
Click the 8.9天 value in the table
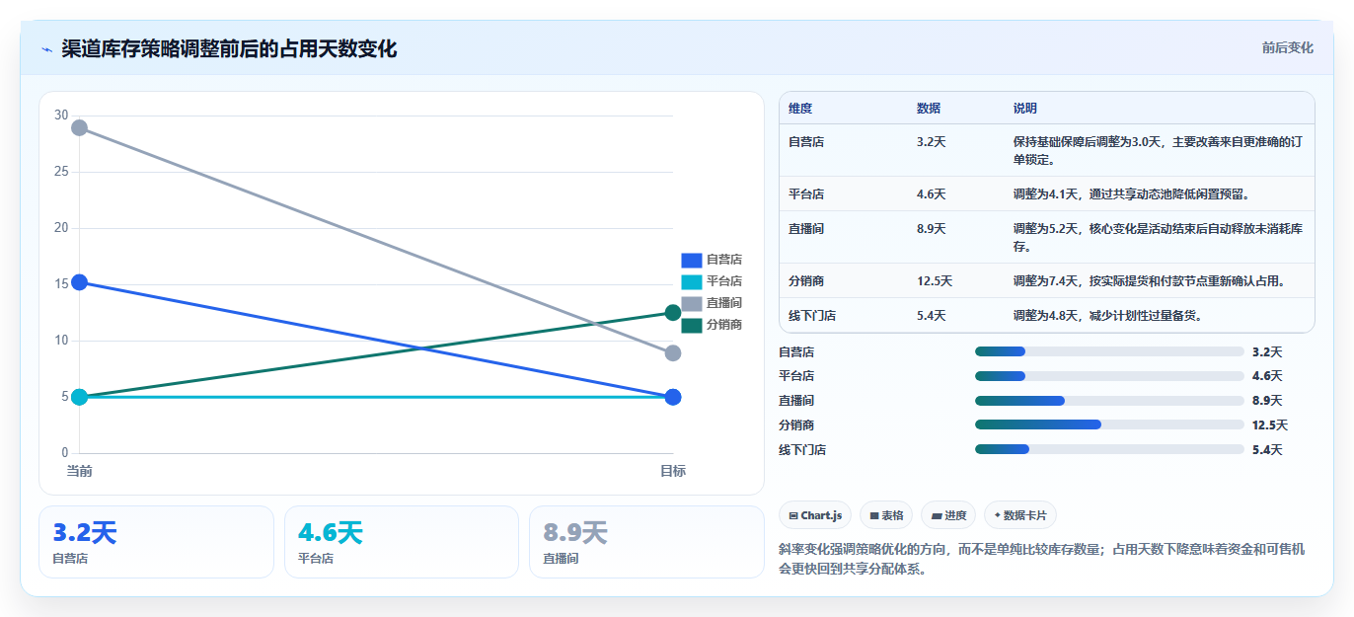932,229
